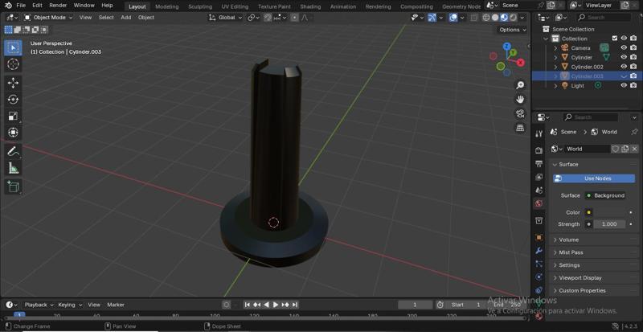This screenshot has height=332, width=643.
Task: Select the Measure tool
Action: [x=13, y=168]
